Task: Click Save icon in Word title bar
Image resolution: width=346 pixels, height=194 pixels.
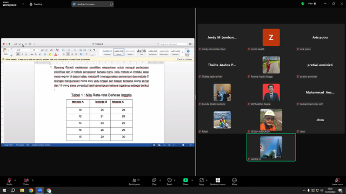Action: click(x=16, y=44)
